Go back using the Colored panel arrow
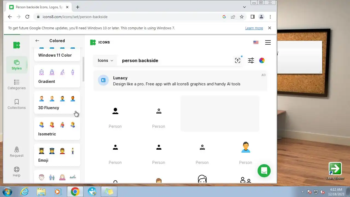Screen dimensions: 350x197 pos(37,41)
